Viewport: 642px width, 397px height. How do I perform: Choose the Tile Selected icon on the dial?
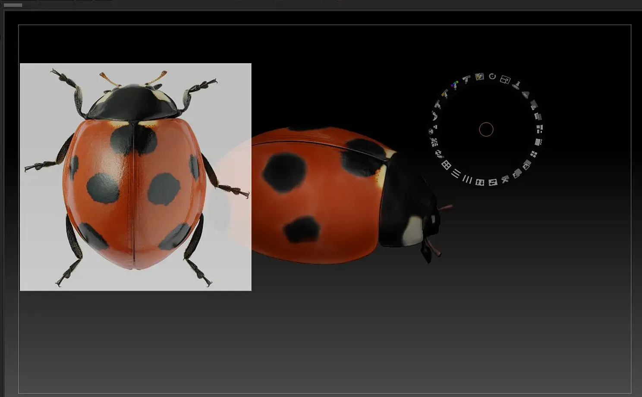click(538, 142)
